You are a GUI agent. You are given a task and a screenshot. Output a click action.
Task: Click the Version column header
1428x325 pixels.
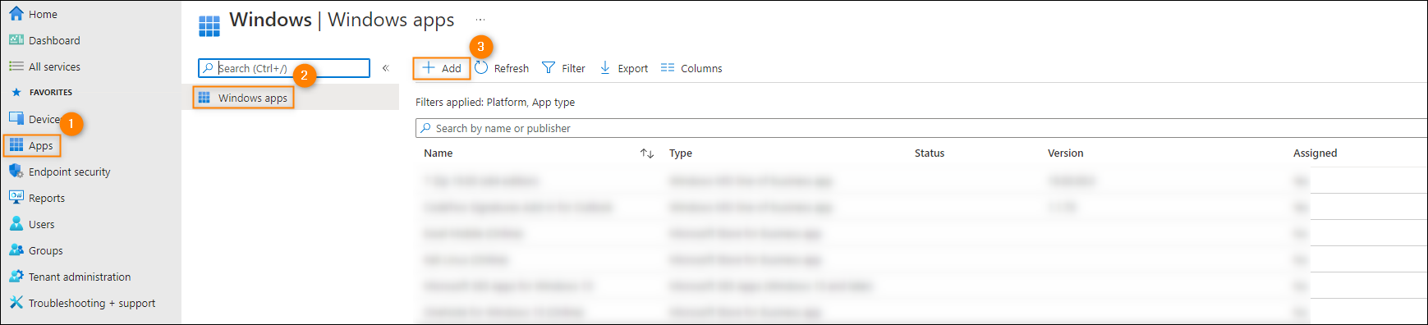1066,153
